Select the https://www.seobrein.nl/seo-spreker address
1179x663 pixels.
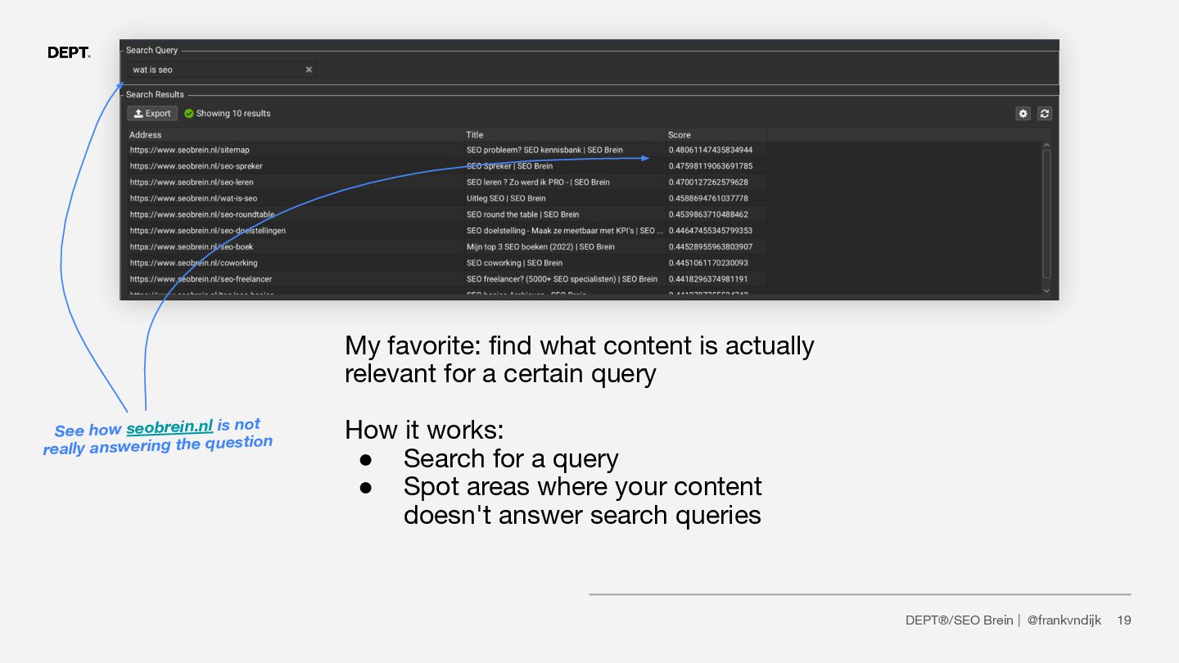click(196, 166)
